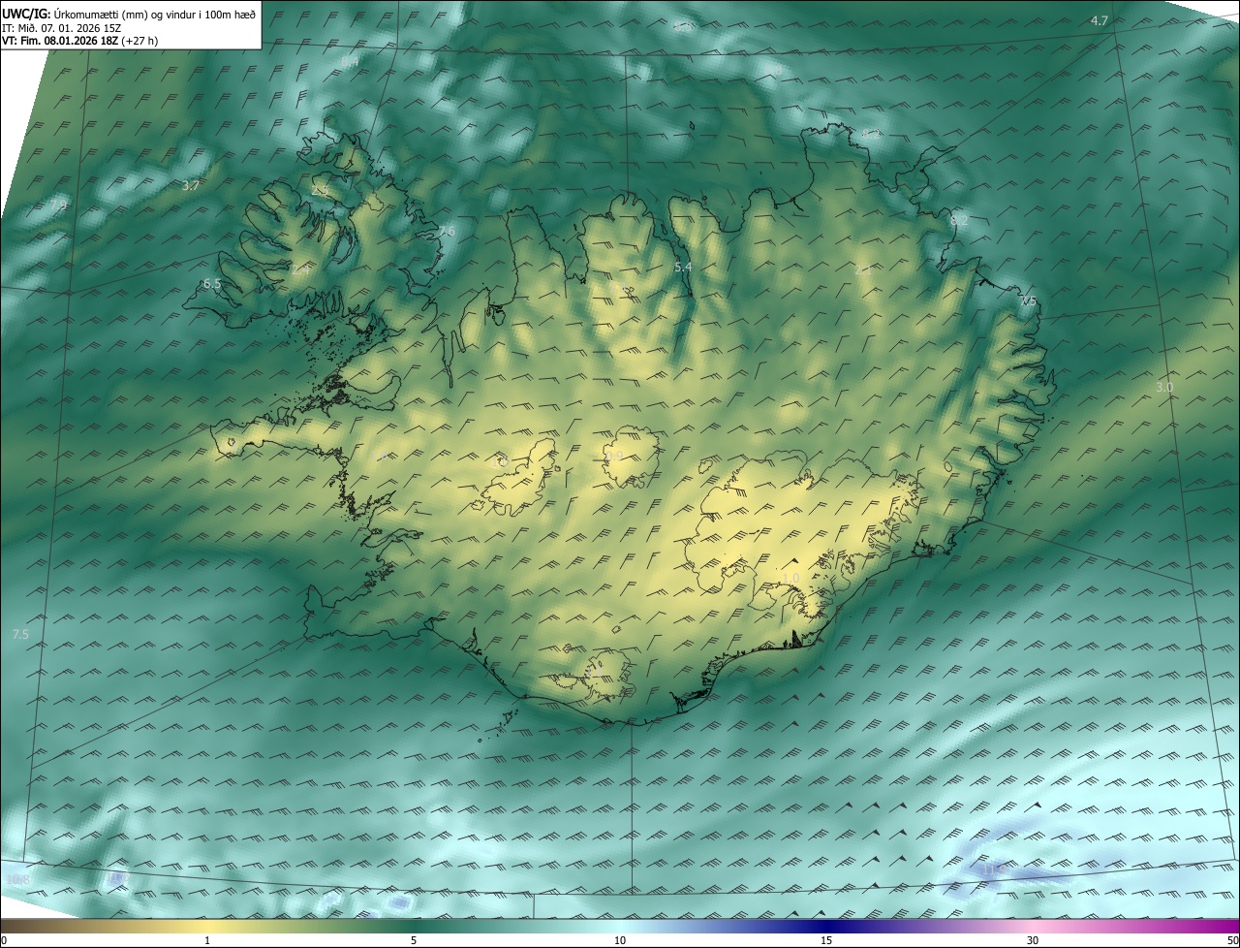This screenshot has height=948, width=1240.
Task: Click the 3.0 value label off the east coast
Action: point(1164,387)
